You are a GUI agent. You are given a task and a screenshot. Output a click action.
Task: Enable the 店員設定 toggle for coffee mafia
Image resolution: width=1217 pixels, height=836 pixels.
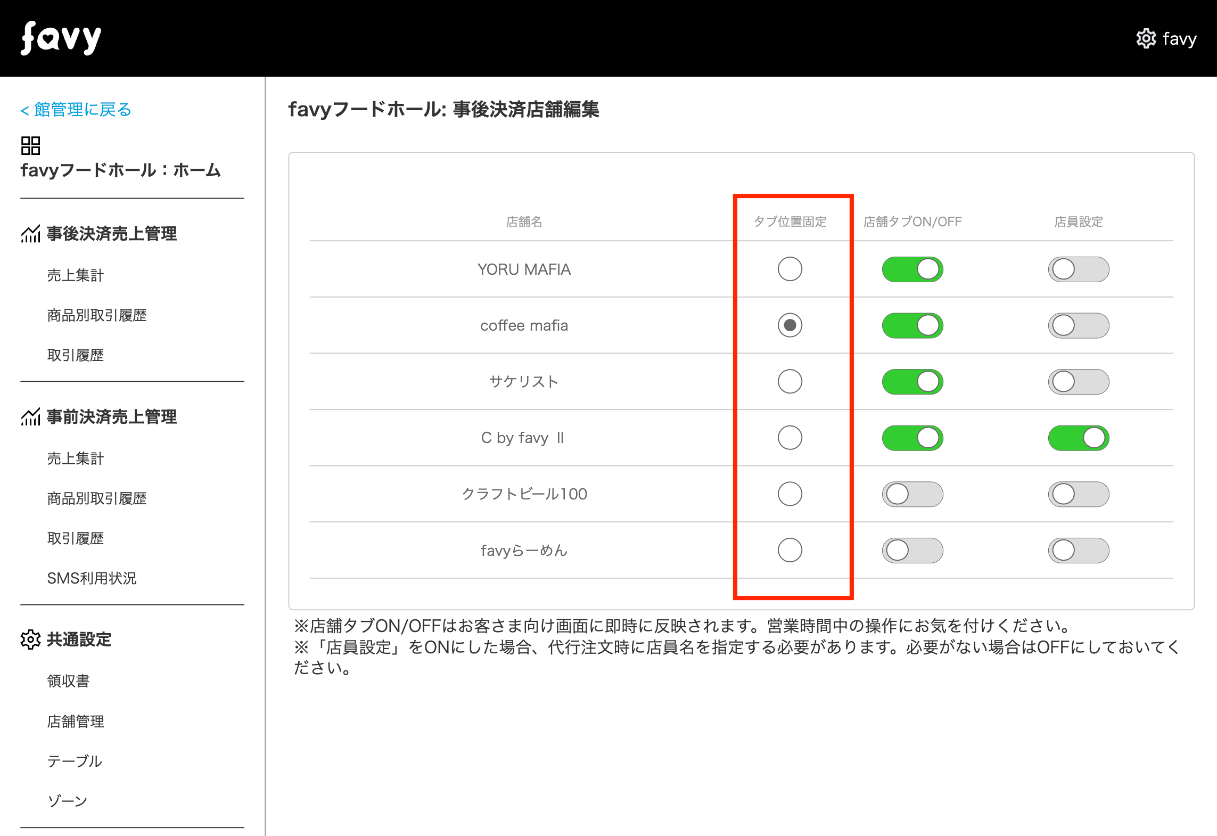pos(1079,325)
